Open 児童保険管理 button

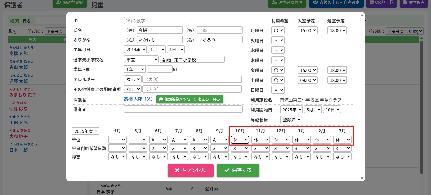(x=287, y=3)
